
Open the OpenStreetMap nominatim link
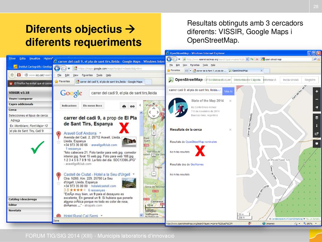tap(201, 142)
